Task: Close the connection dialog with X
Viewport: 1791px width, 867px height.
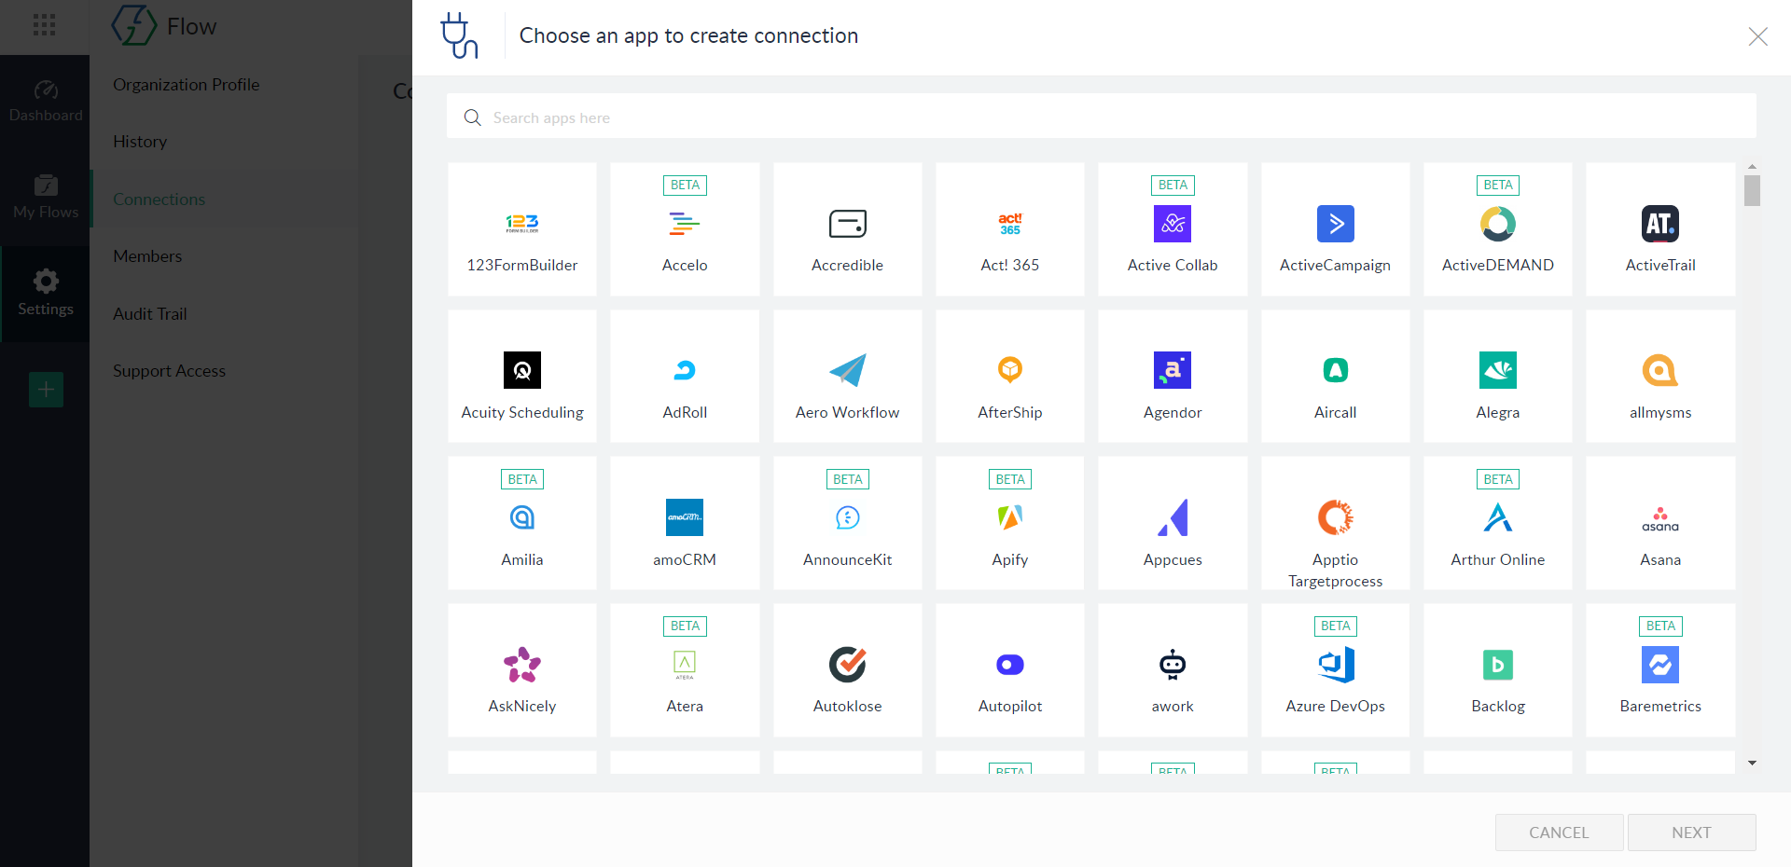Action: 1757,36
